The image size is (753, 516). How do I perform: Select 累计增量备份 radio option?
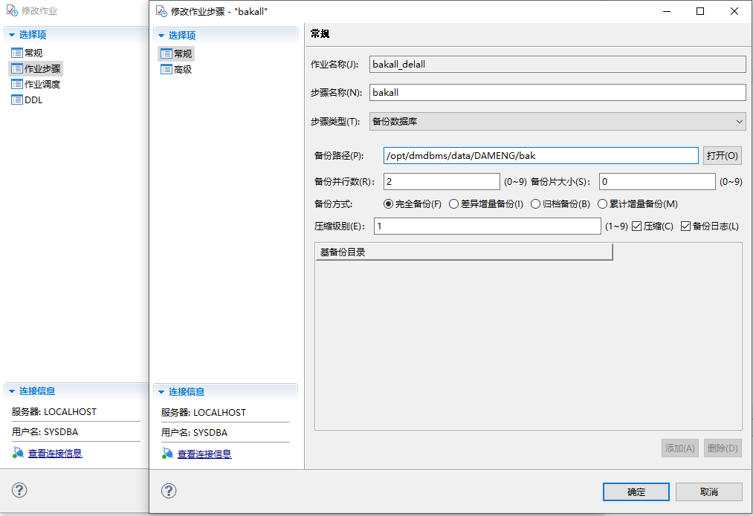click(603, 204)
